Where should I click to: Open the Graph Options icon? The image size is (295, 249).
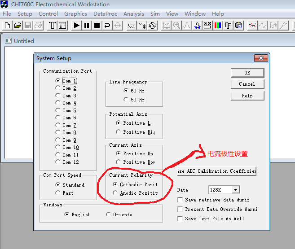[x=207, y=25]
